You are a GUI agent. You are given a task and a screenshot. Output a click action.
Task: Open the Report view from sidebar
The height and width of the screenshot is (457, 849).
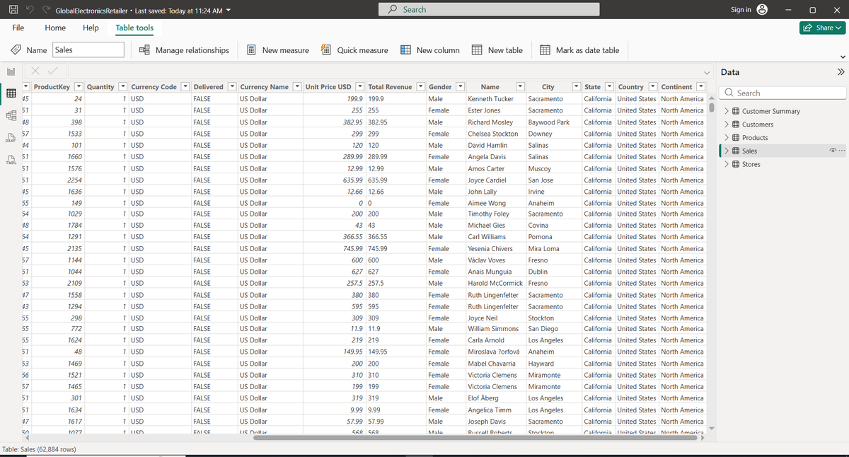click(11, 72)
